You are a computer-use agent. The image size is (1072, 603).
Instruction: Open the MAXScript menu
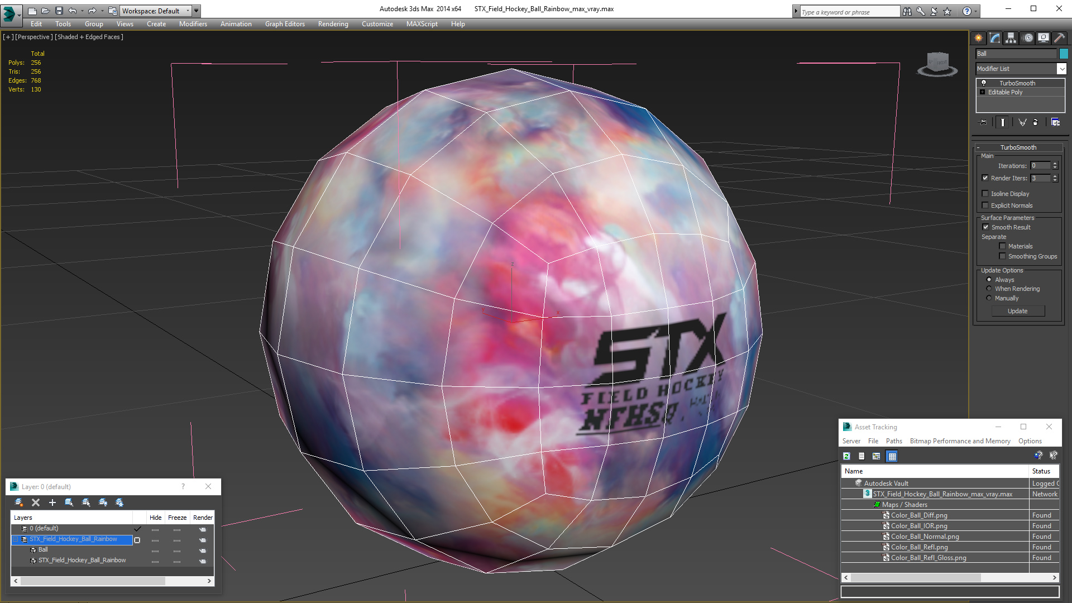pyautogui.click(x=422, y=24)
